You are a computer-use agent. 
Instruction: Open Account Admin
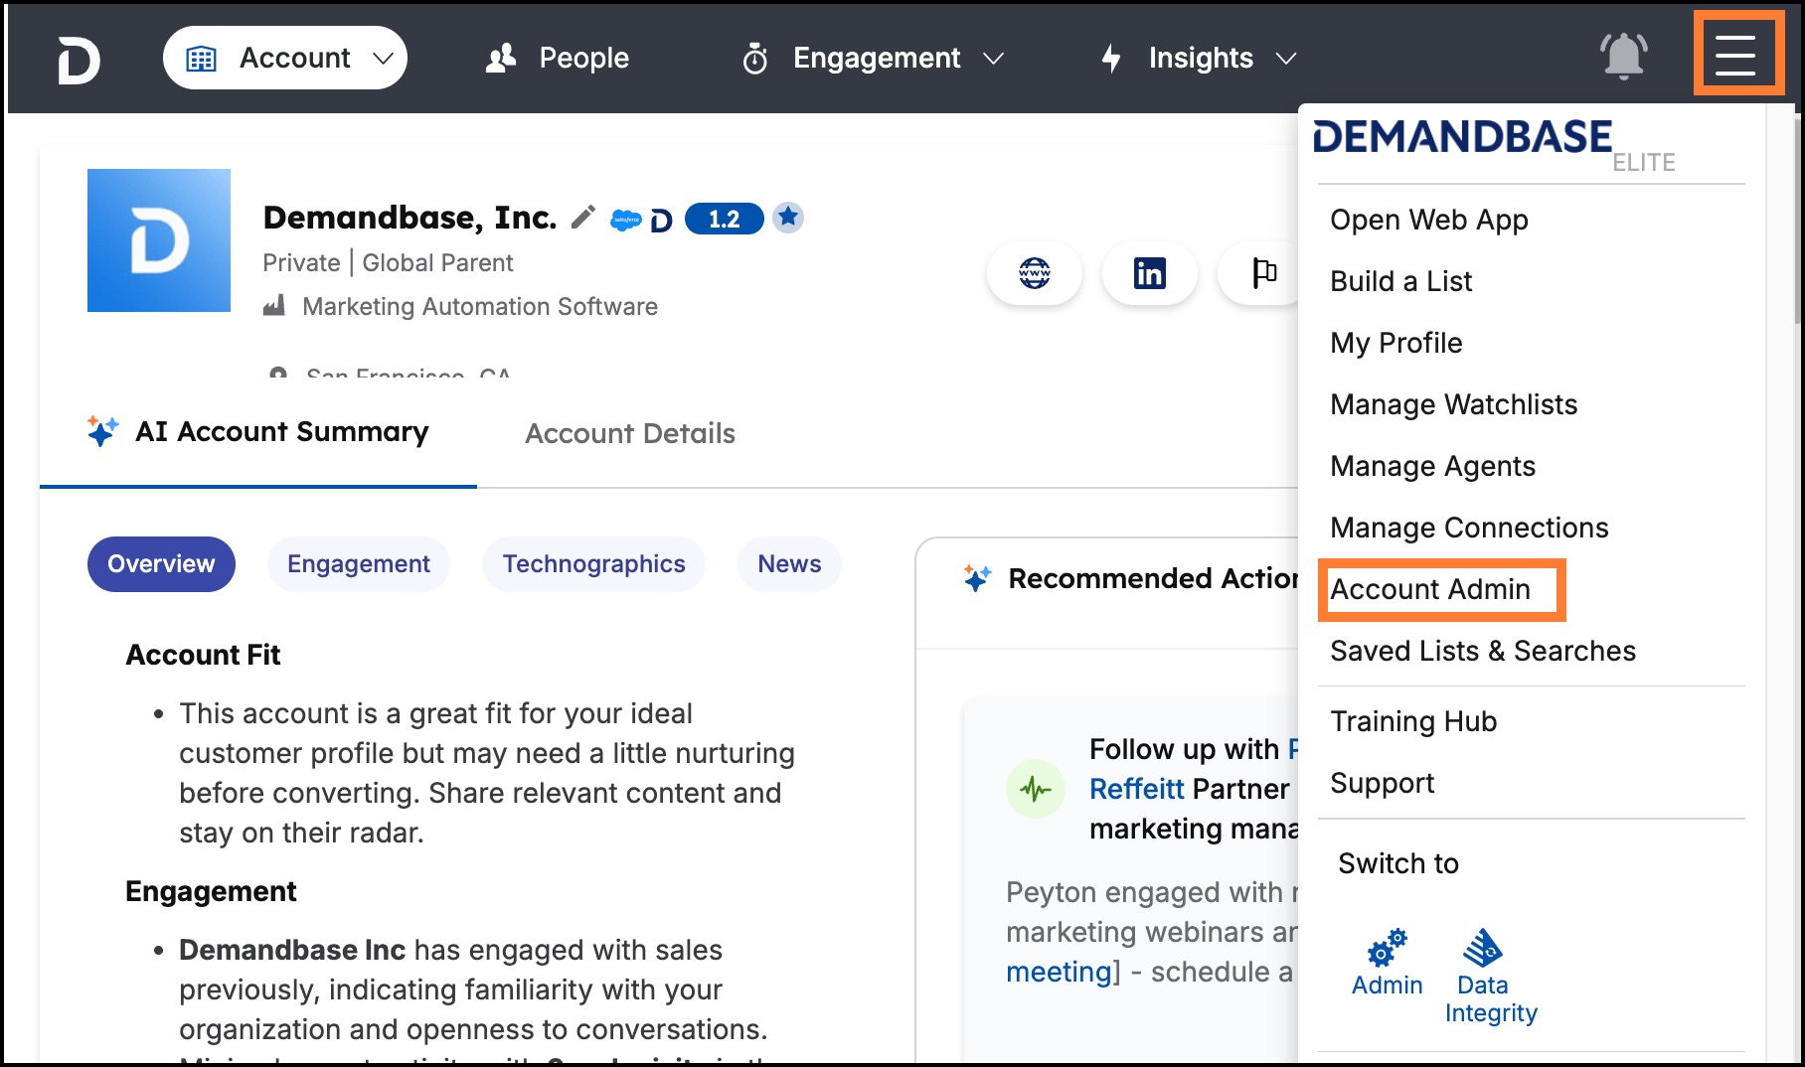point(1430,589)
